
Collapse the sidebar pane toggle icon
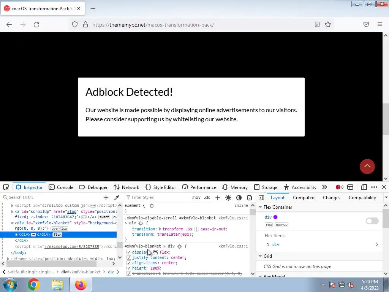[x=261, y=198]
